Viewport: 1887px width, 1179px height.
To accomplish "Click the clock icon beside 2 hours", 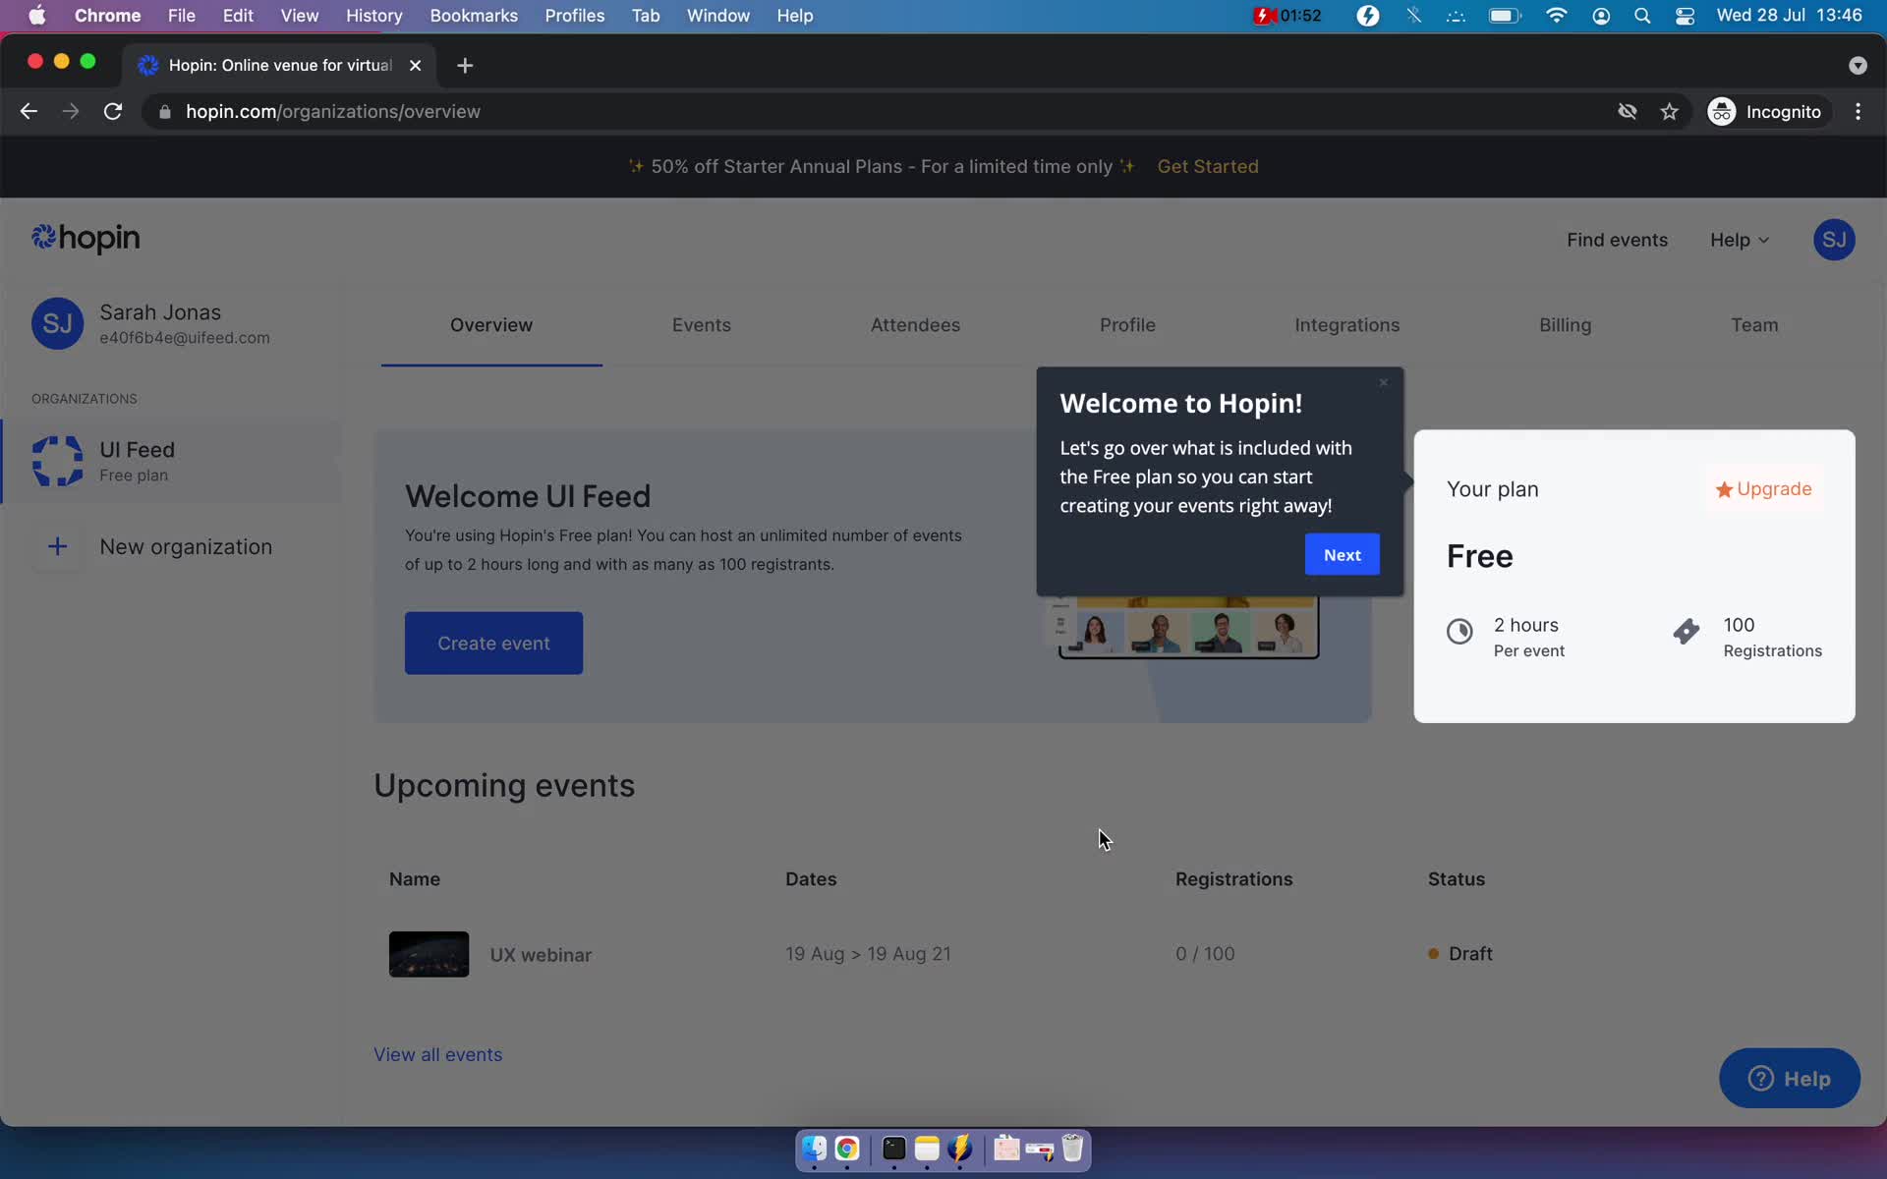I will (1459, 632).
